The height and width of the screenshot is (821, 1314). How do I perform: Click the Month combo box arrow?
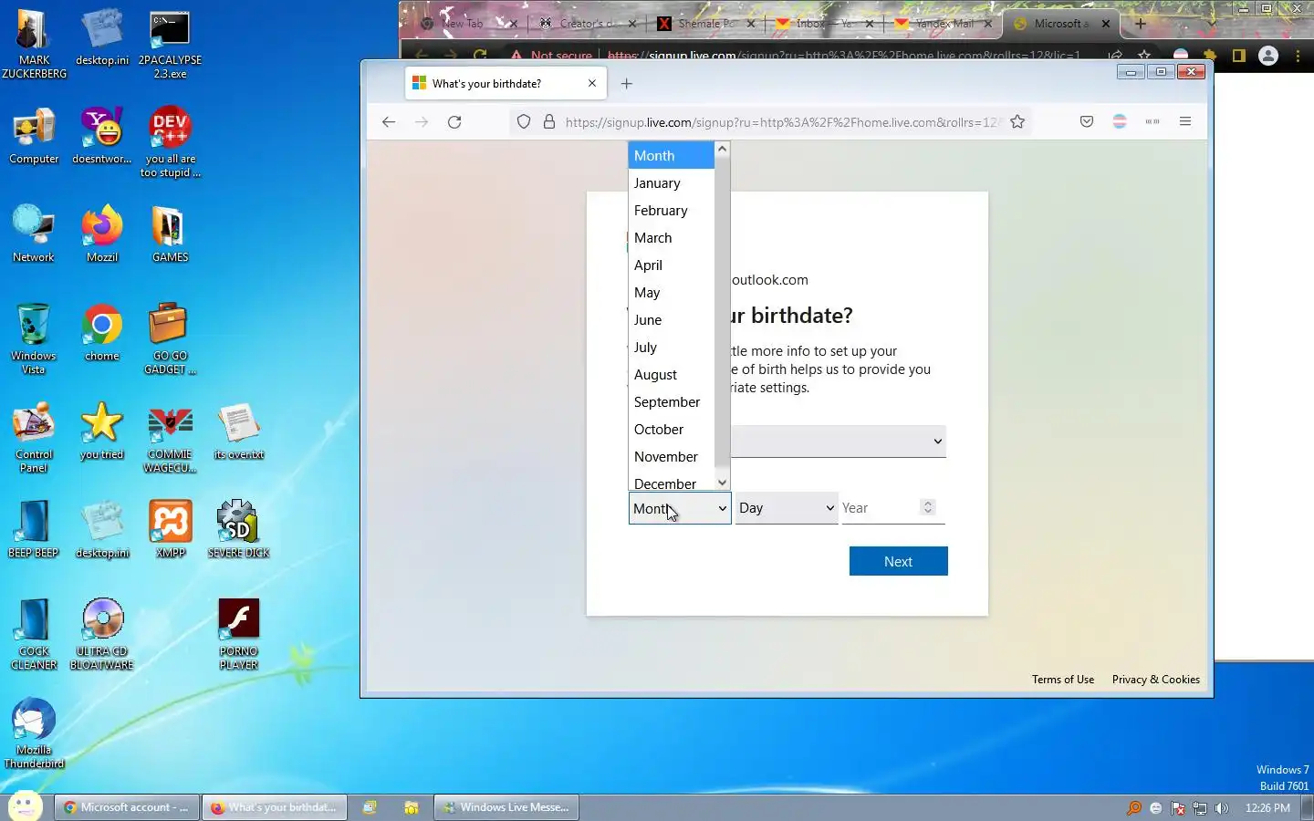[x=722, y=509]
